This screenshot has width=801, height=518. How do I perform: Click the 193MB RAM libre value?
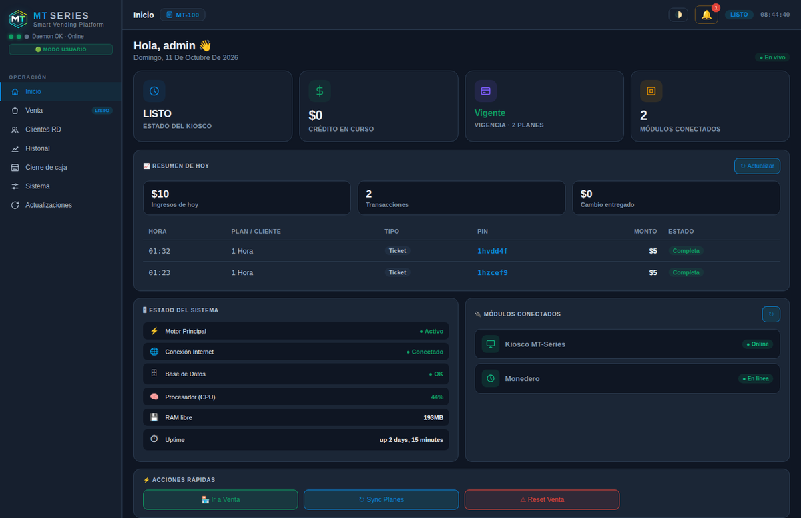433,417
